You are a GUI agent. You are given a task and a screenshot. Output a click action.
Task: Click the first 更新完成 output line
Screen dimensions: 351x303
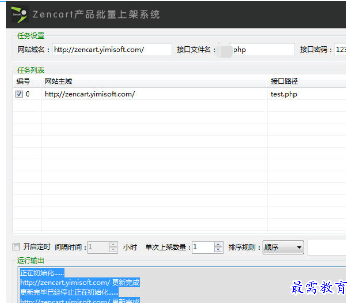click(x=80, y=282)
